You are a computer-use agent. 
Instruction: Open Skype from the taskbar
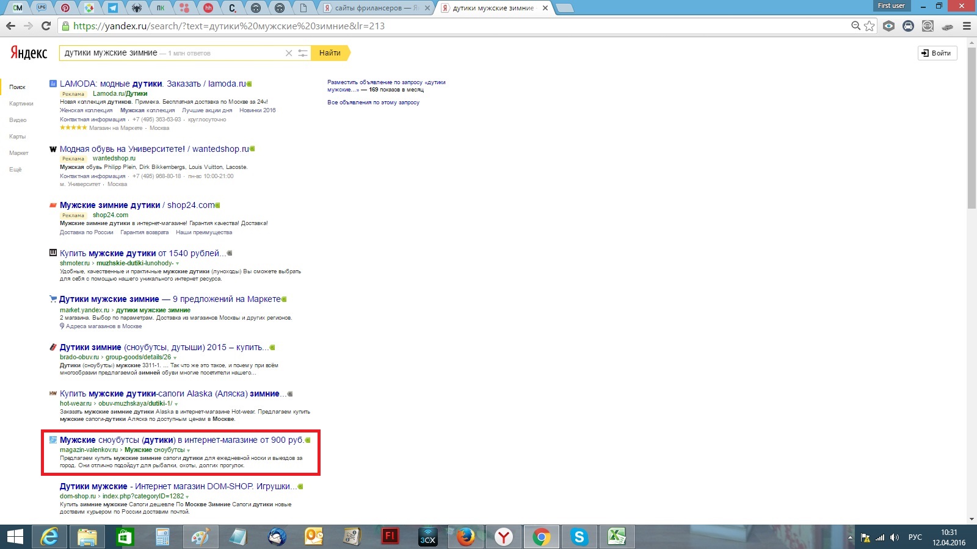(x=579, y=537)
